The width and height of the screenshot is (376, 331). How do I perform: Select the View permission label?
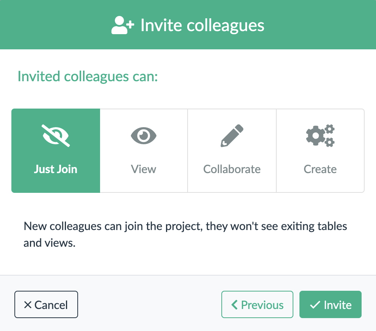(x=144, y=169)
